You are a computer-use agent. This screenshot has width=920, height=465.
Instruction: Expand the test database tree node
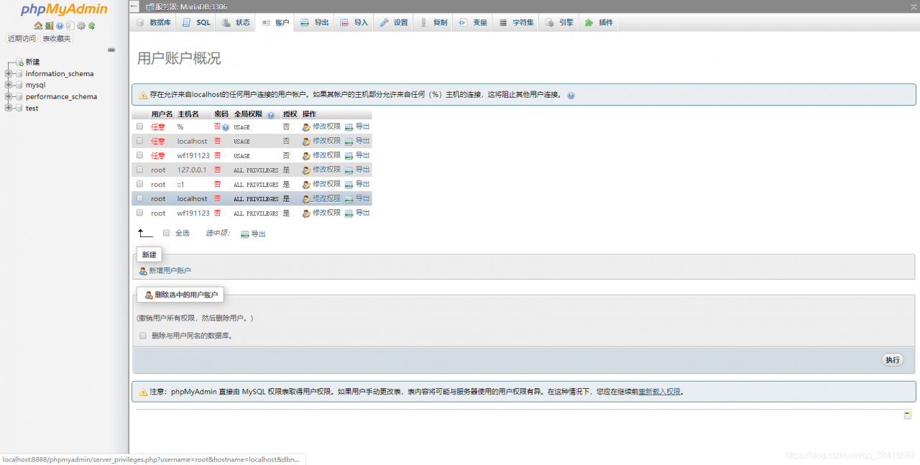coord(8,108)
